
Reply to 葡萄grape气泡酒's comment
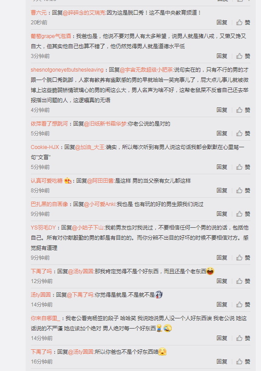[x=222, y=56]
